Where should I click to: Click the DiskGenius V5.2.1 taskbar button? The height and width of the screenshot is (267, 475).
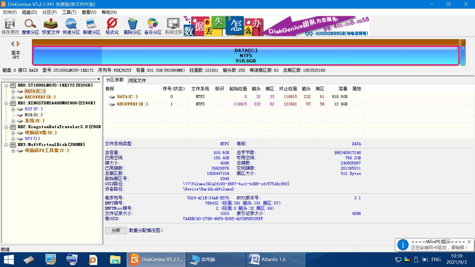click(156, 259)
